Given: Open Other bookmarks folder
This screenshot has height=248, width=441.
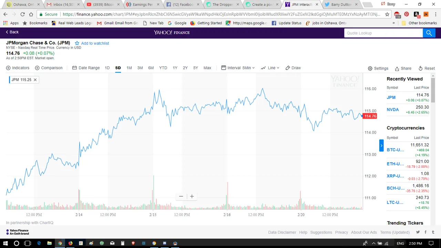Looking at the screenshot, I should (x=419, y=23).
